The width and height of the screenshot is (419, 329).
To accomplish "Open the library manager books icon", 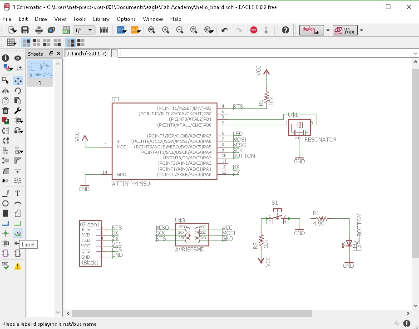I will click(x=104, y=30).
